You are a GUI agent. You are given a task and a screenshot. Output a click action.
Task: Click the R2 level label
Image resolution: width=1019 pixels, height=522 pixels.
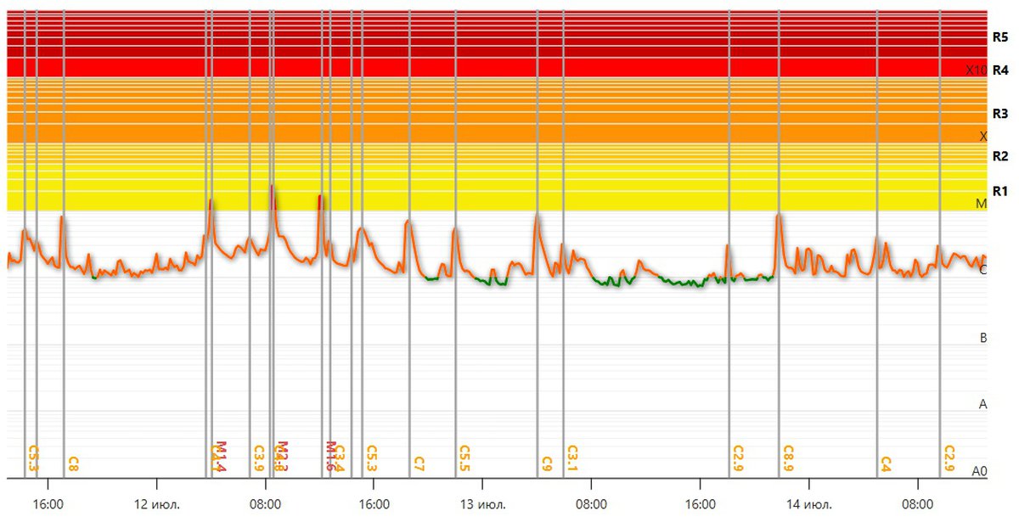pyautogui.click(x=999, y=156)
